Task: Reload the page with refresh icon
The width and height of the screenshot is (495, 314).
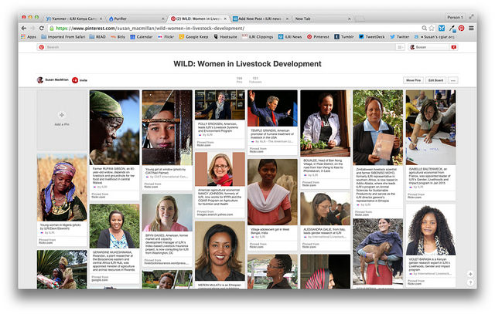Action: click(x=41, y=29)
